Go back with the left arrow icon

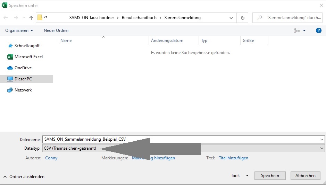click(6, 18)
